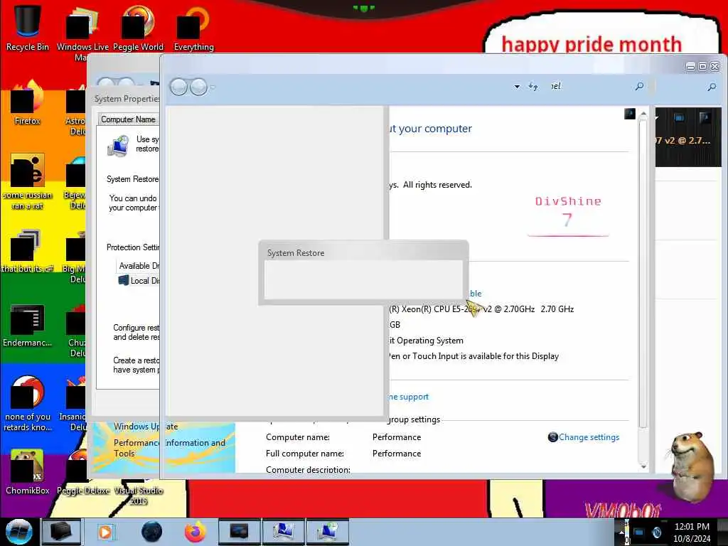Click the System Properties window title
Viewport: 728px width, 546px height.
127,98
